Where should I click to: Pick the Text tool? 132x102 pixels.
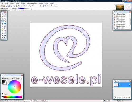[x=2, y=33]
